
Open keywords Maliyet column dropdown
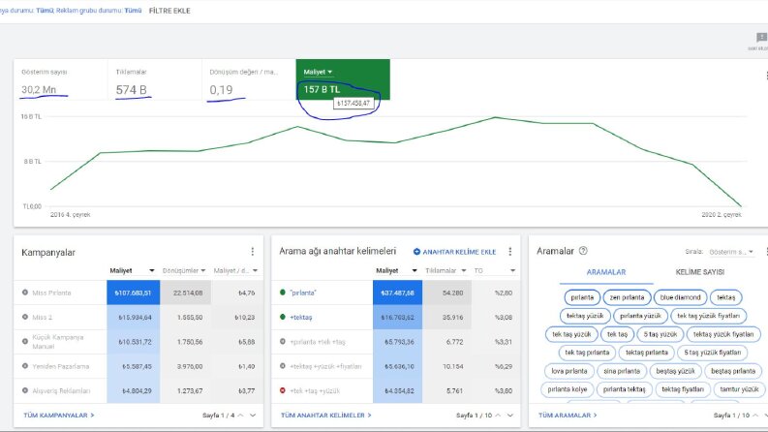[x=415, y=270]
